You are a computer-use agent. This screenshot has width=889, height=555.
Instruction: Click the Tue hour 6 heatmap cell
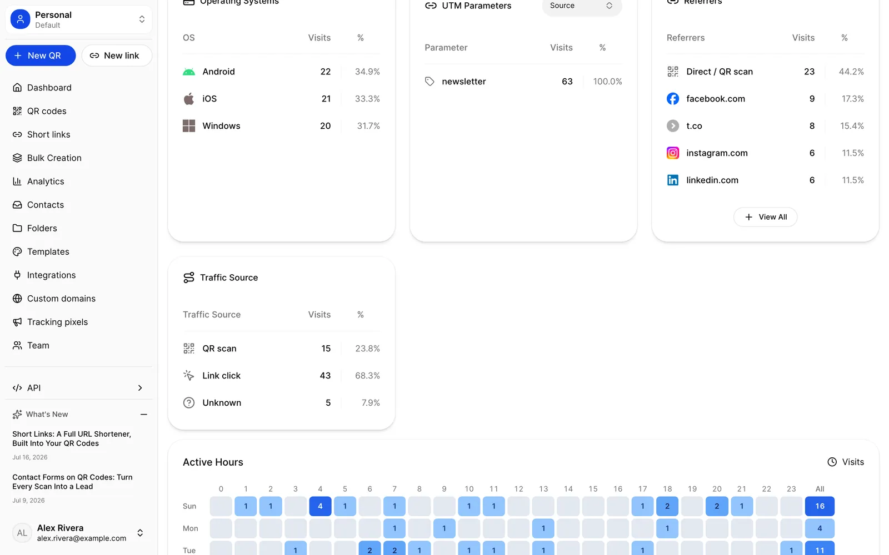tap(369, 549)
